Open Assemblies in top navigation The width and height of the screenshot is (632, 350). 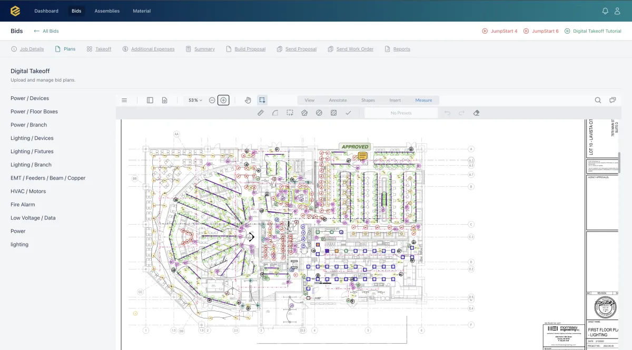(107, 11)
